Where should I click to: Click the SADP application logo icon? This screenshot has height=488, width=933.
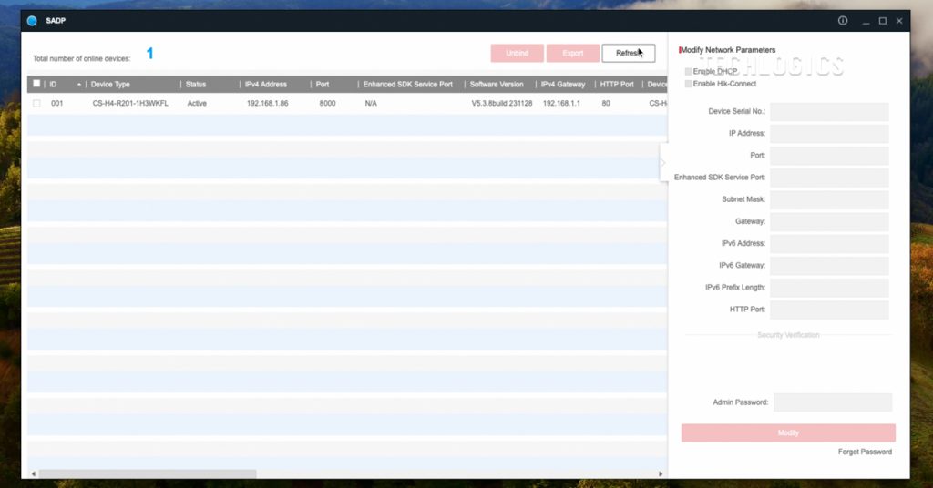[33, 21]
